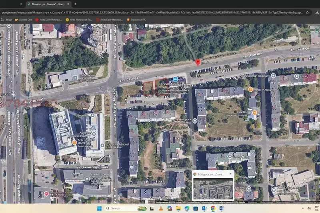Screen dimensions: 320x213
Task: Select the British Council Teaching Centre marker
Action: 87,179
